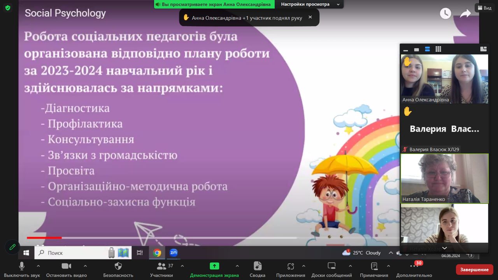This screenshot has height=280, width=498.
Task: Select the vertical strip video layout
Action: pos(427,49)
